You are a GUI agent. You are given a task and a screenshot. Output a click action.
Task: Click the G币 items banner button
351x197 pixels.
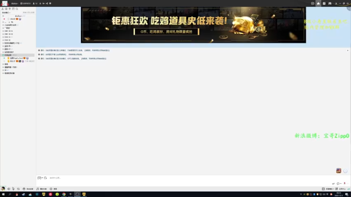coord(166,32)
